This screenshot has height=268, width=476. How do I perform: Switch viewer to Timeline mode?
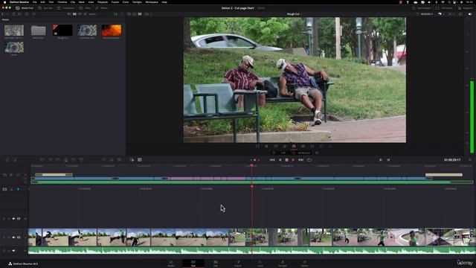[140, 14]
